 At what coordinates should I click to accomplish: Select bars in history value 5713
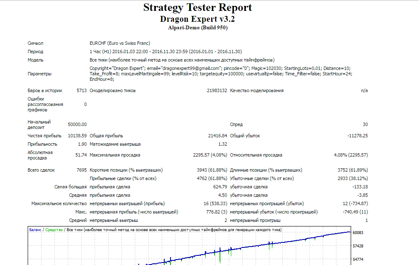coord(82,91)
